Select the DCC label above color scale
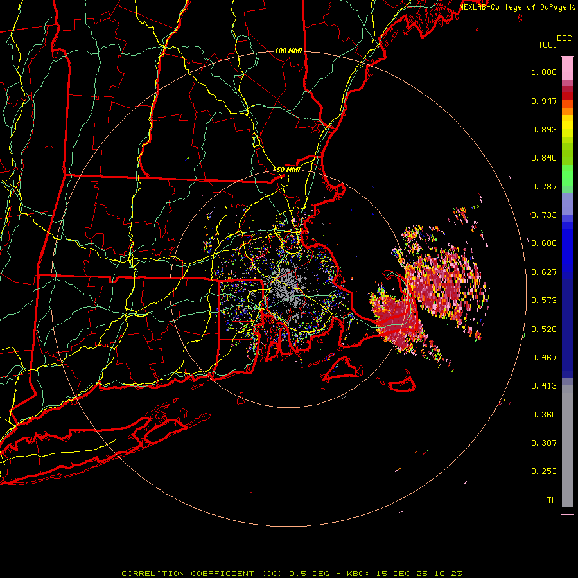578x578 pixels. pyautogui.click(x=564, y=39)
